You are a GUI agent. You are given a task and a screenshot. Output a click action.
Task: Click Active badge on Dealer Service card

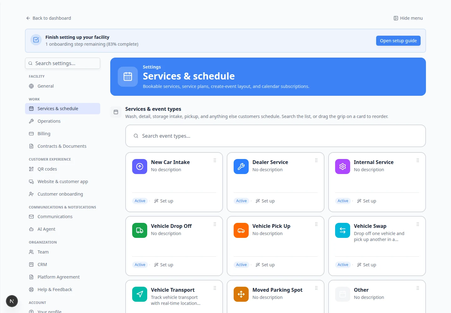tap(241, 201)
